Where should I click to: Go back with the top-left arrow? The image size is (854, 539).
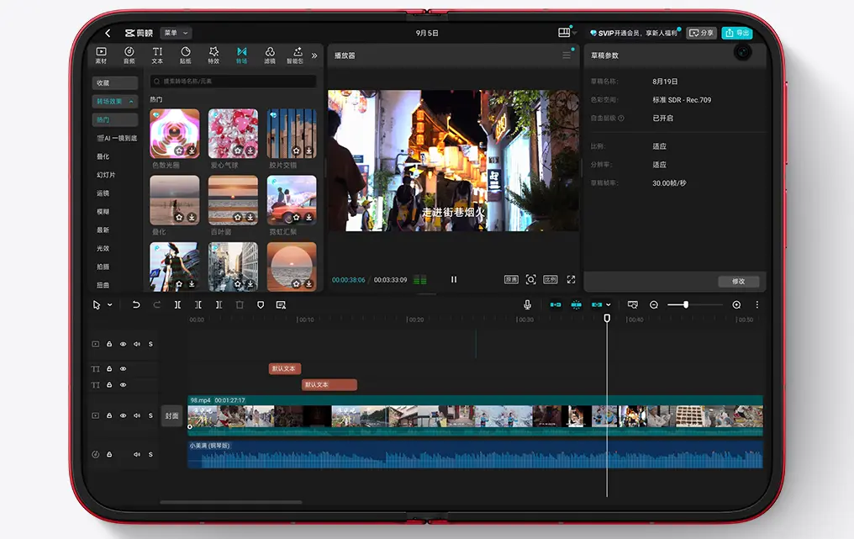click(108, 34)
